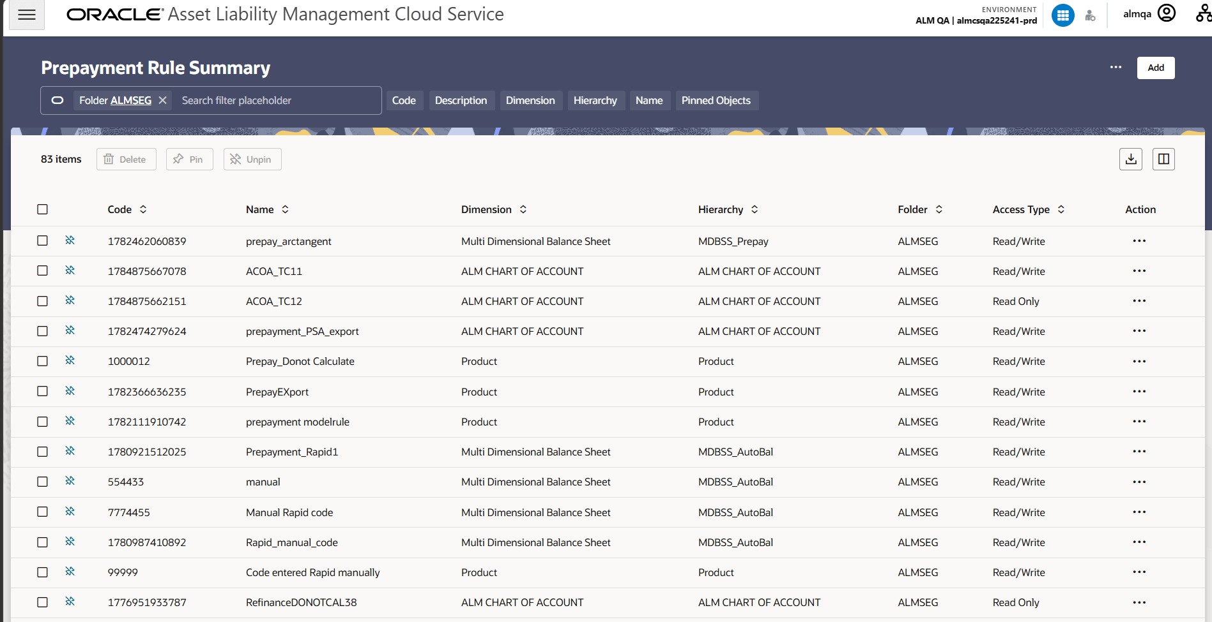Select checkbox for prepay_arctangent row
Viewport: 1212px width, 622px height.
43,241
